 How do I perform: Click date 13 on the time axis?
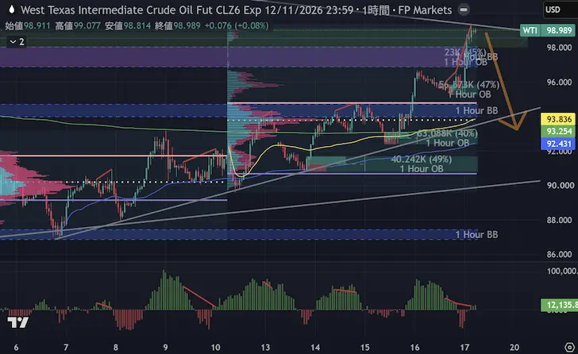coord(265,348)
